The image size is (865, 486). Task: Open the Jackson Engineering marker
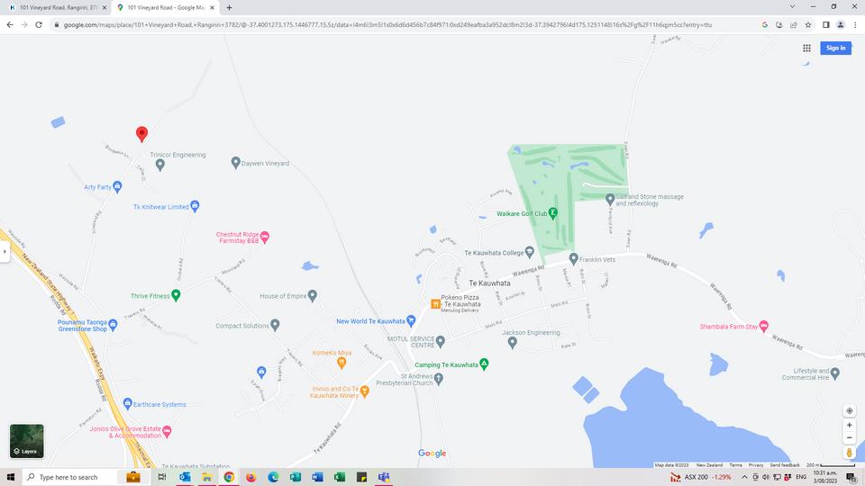point(513,343)
